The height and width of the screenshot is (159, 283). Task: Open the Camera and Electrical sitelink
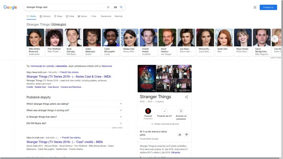71,87
